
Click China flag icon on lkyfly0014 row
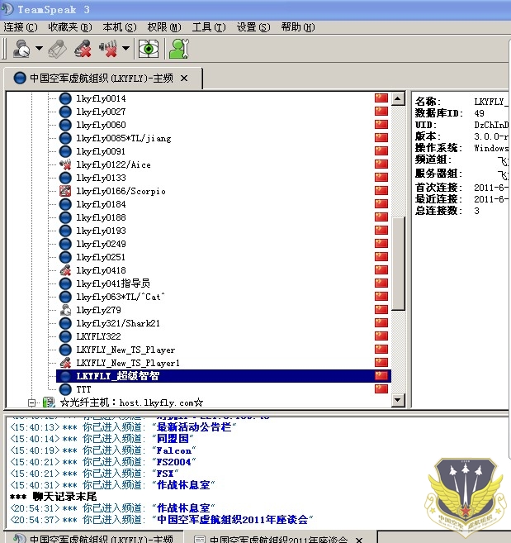tap(381, 98)
